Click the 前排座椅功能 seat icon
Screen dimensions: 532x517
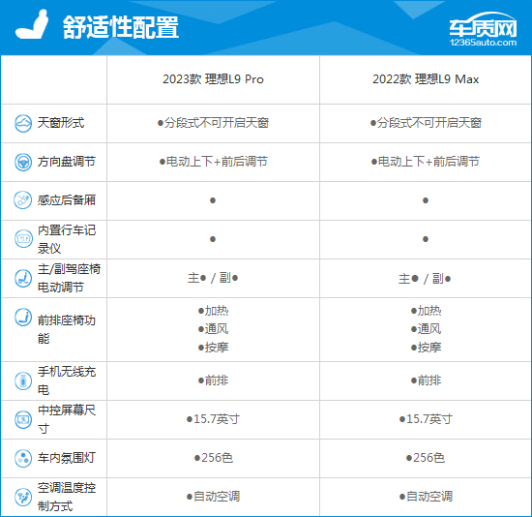pos(23,318)
